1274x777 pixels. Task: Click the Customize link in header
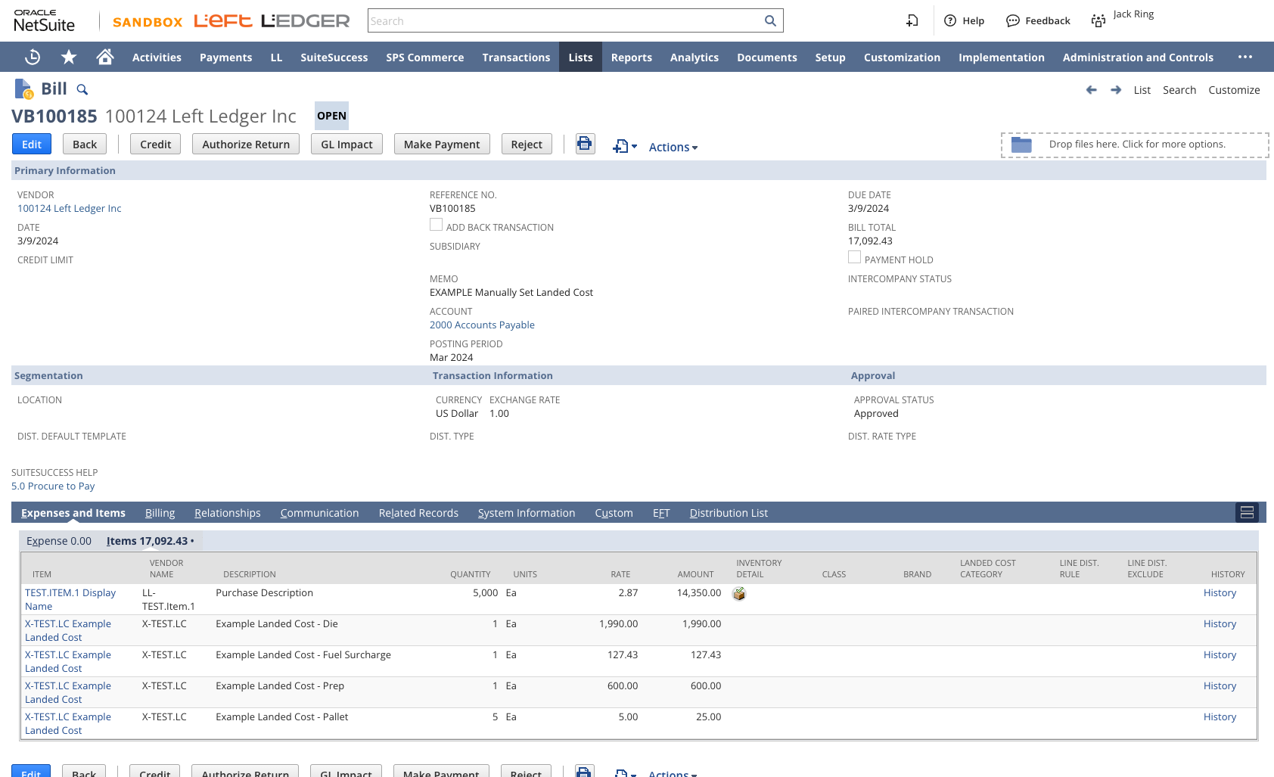click(1234, 90)
